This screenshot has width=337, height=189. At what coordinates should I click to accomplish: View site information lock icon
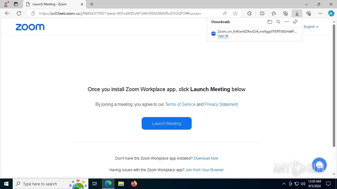(33, 13)
